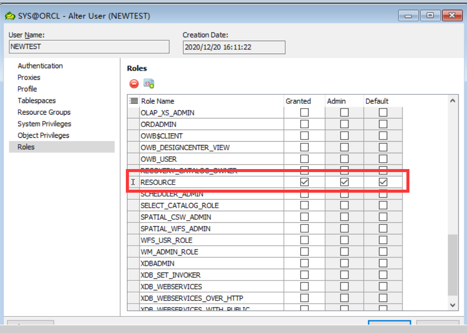Viewport: 467px width, 333px height.
Task: Click the roles list scroll up arrow
Action: click(x=453, y=101)
